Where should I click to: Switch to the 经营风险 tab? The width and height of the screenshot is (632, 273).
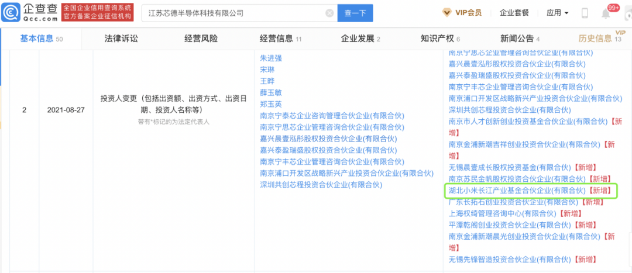pyautogui.click(x=201, y=39)
